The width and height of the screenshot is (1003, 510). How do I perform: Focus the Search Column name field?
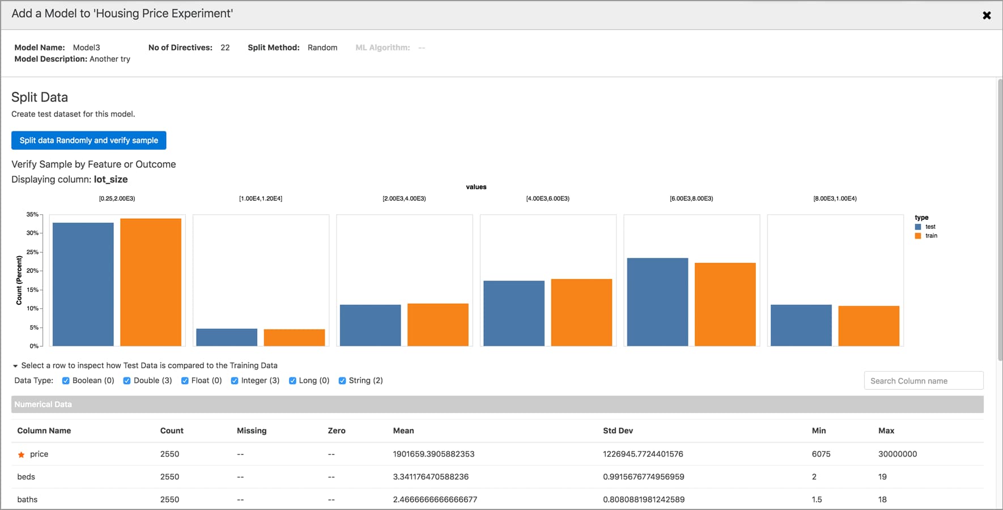click(923, 381)
